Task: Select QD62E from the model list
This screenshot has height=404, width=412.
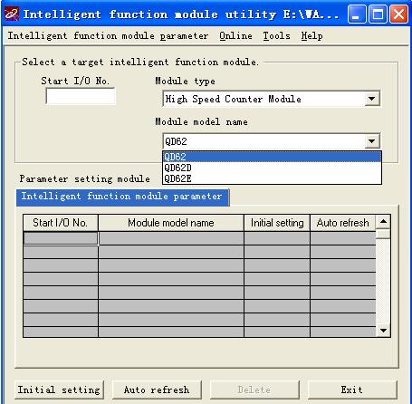Action: pyautogui.click(x=272, y=178)
